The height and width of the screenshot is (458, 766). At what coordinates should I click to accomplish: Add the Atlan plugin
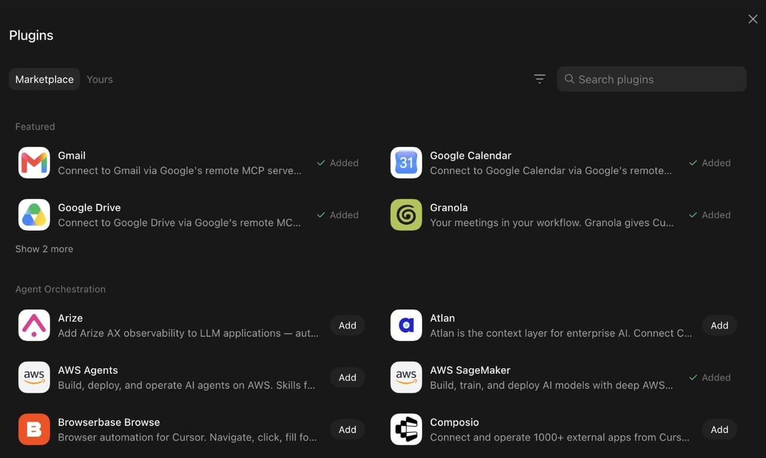point(719,325)
